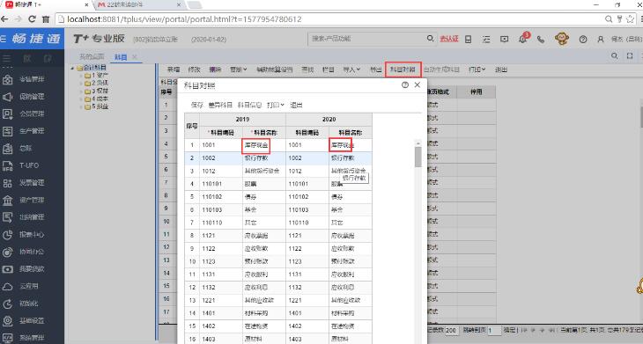Open the 总账 module in sidebar

pos(26,149)
